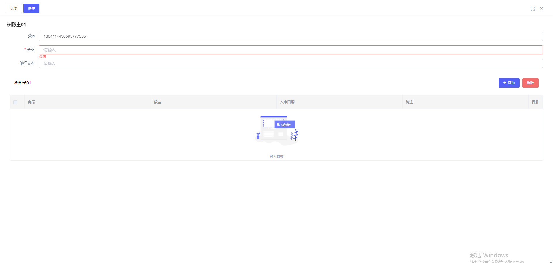Select the 树形子01 sub-table label

[x=22, y=83]
